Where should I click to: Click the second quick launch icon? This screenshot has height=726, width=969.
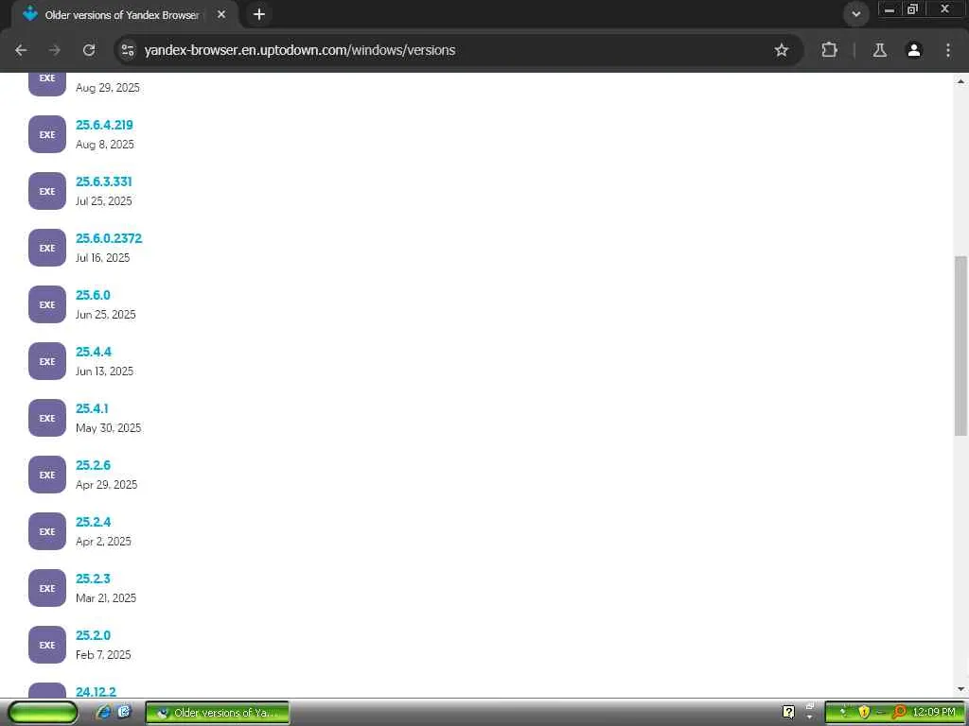124,713
